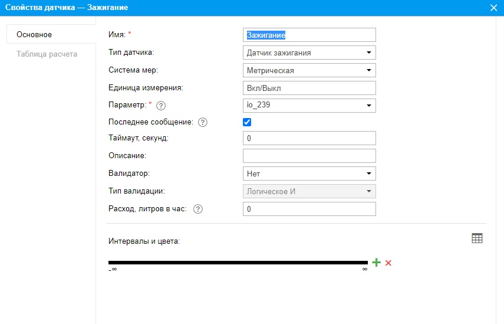Uncheck the Последнее сообщение checkbox
Image resolution: width=504 pixels, height=324 pixels.
click(x=247, y=122)
